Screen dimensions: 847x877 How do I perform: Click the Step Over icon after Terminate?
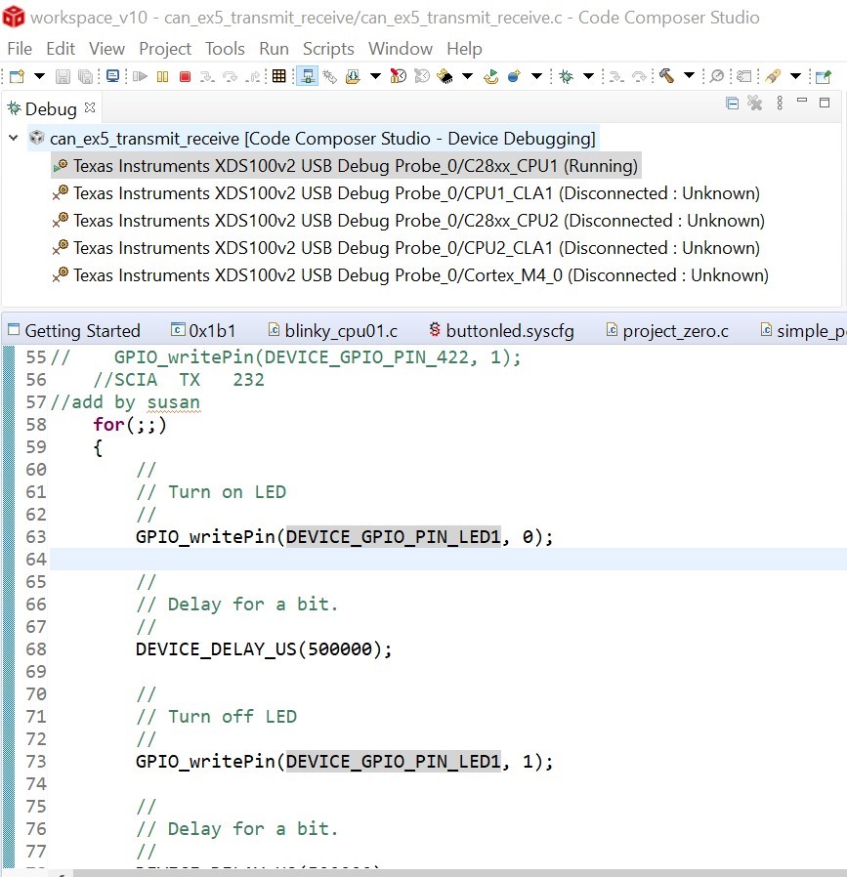230,76
